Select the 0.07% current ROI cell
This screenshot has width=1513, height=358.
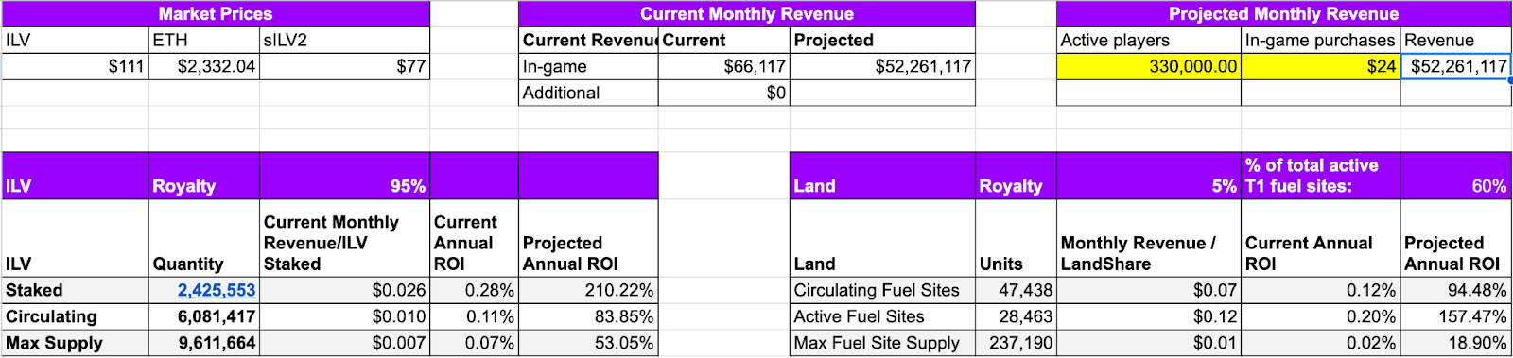point(474,343)
